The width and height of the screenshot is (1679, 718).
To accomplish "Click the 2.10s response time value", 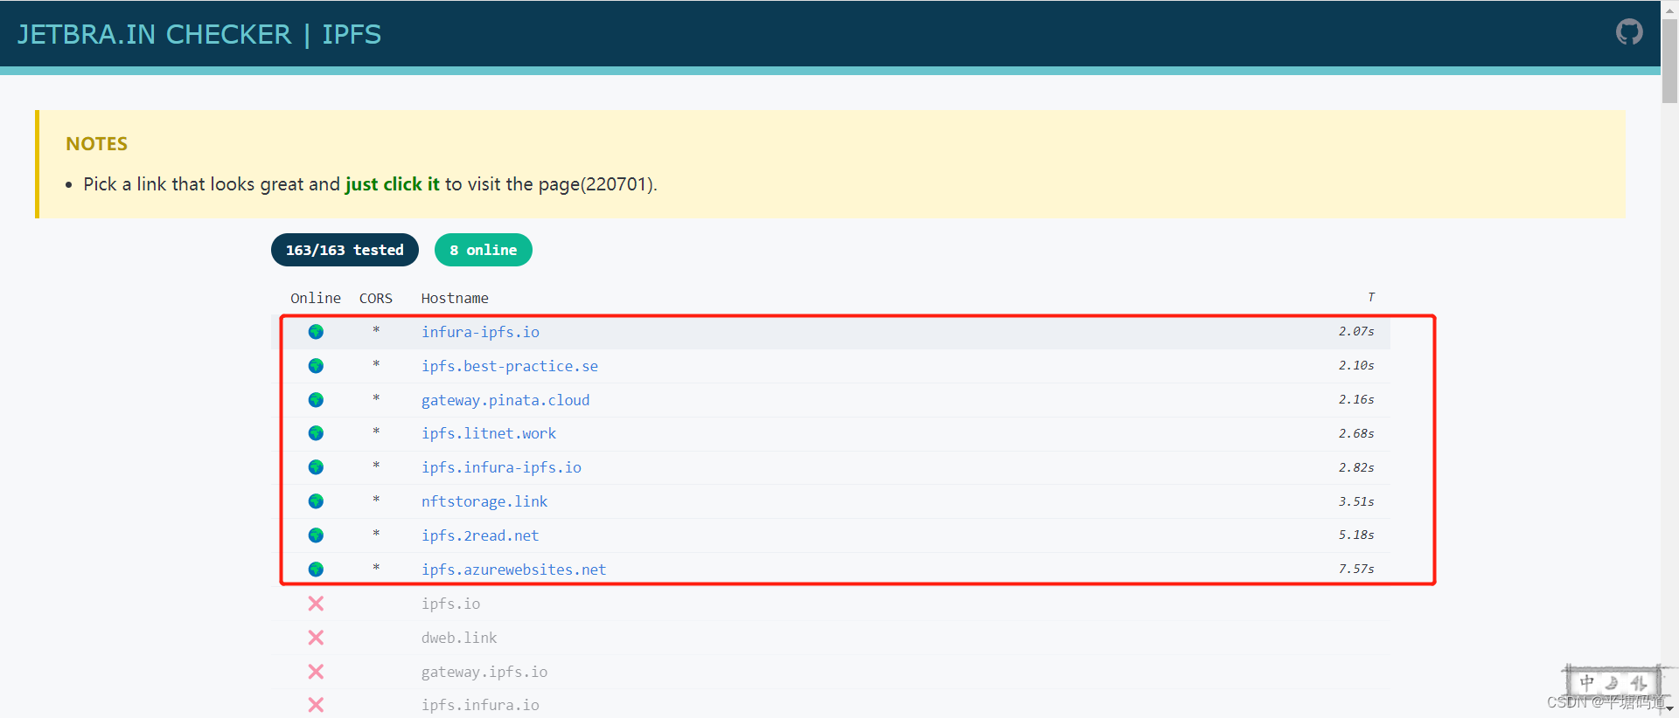I will tap(1356, 365).
